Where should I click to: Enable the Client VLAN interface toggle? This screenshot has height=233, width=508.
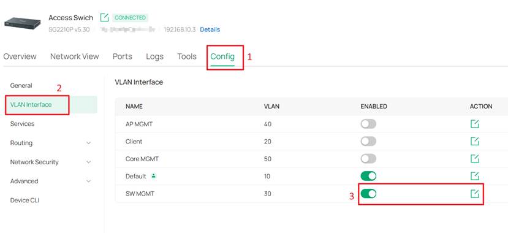(x=368, y=141)
